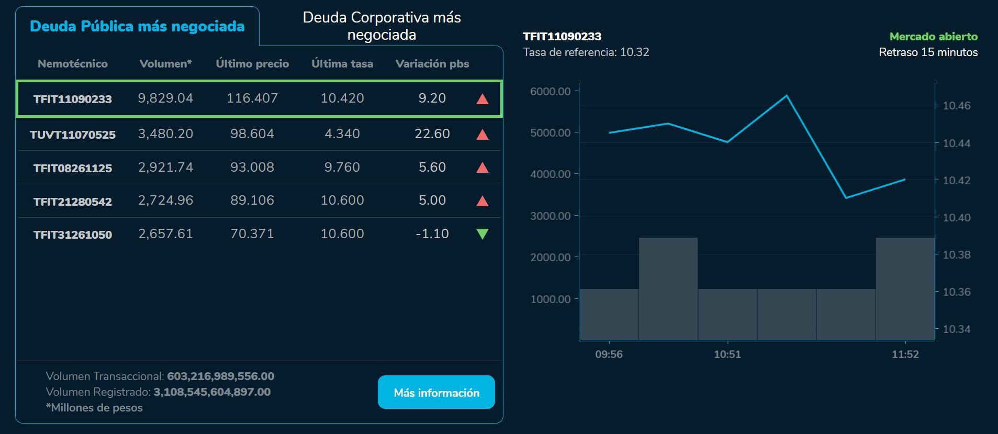The image size is (998, 434).
Task: Click the Volumen* column header
Action: pyautogui.click(x=165, y=64)
